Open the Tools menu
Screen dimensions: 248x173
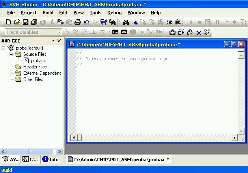[95, 13]
